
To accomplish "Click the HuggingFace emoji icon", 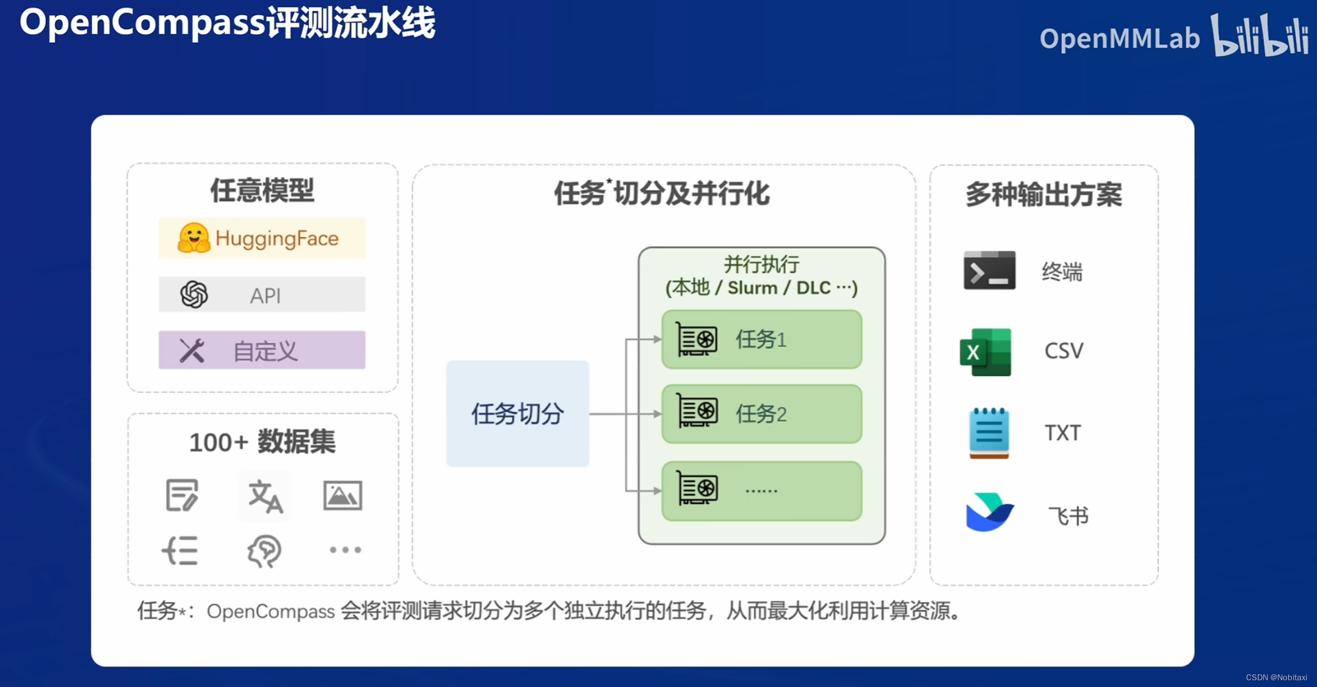I will (192, 238).
